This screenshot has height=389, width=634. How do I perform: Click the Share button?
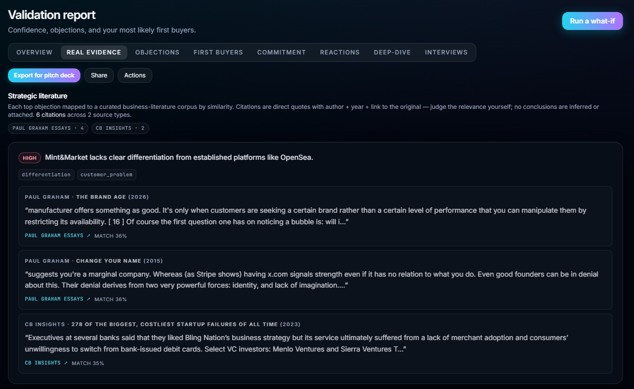pos(99,75)
